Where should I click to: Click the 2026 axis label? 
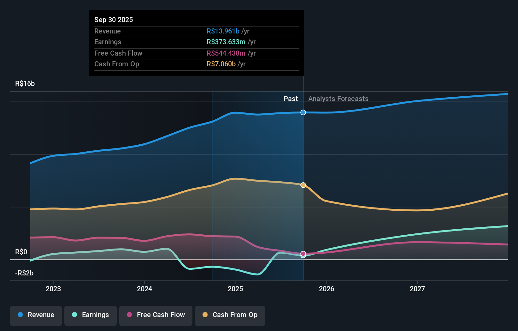[x=327, y=289]
